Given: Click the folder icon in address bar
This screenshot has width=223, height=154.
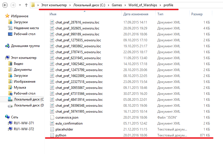Looking at the screenshot, I should point(33,5).
